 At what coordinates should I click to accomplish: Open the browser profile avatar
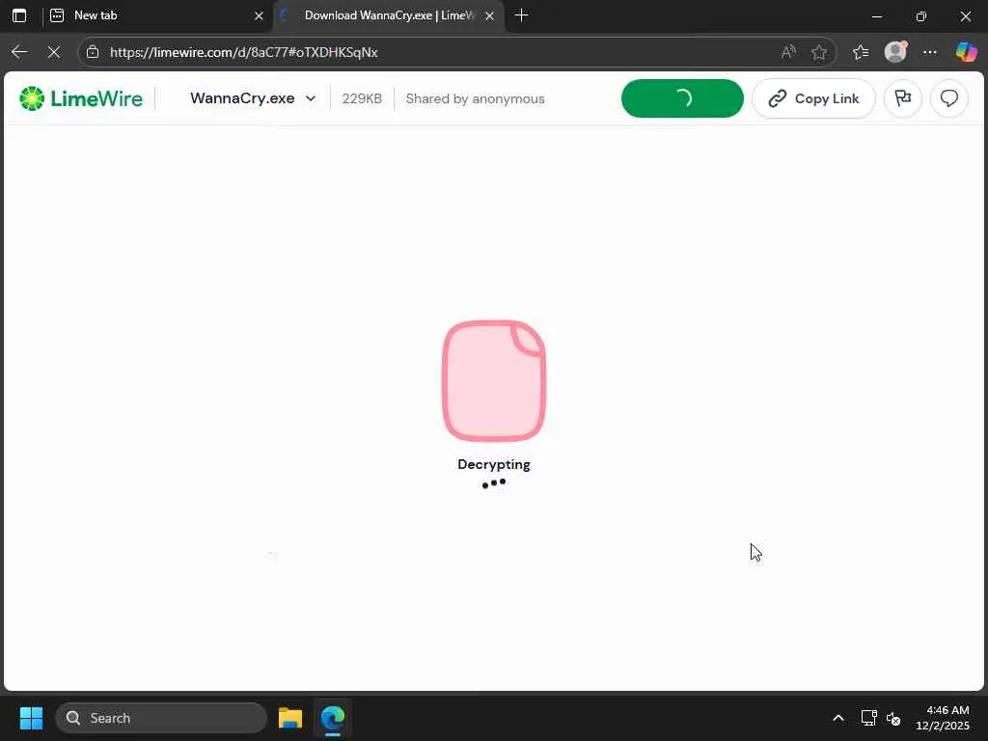(895, 52)
